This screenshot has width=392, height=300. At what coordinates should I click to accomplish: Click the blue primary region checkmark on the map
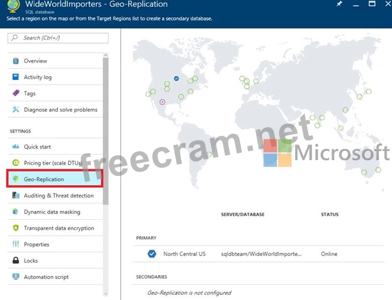pyautogui.click(x=176, y=78)
